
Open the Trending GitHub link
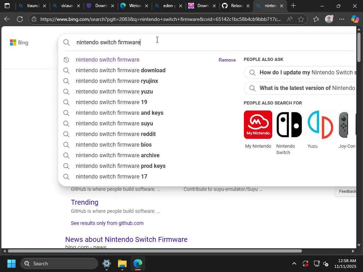84,202
